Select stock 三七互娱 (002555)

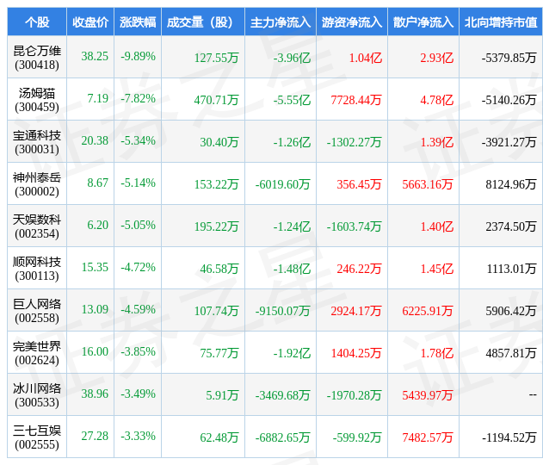37,437
